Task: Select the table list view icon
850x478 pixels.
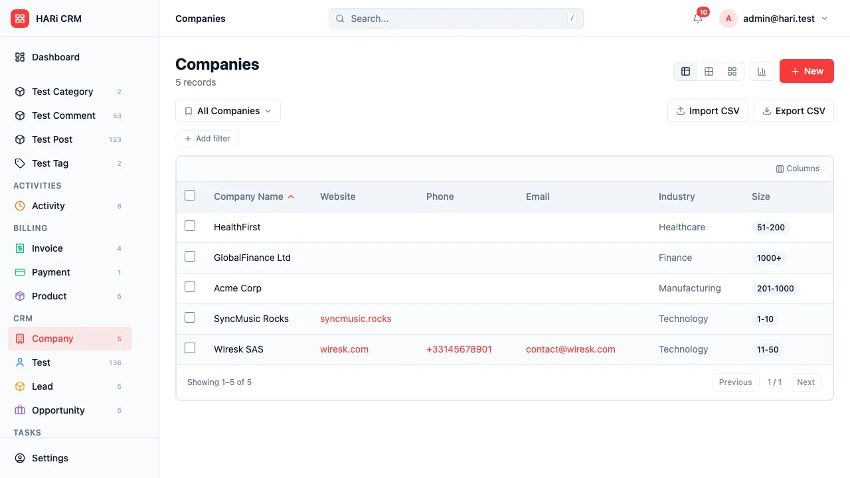Action: (x=685, y=71)
